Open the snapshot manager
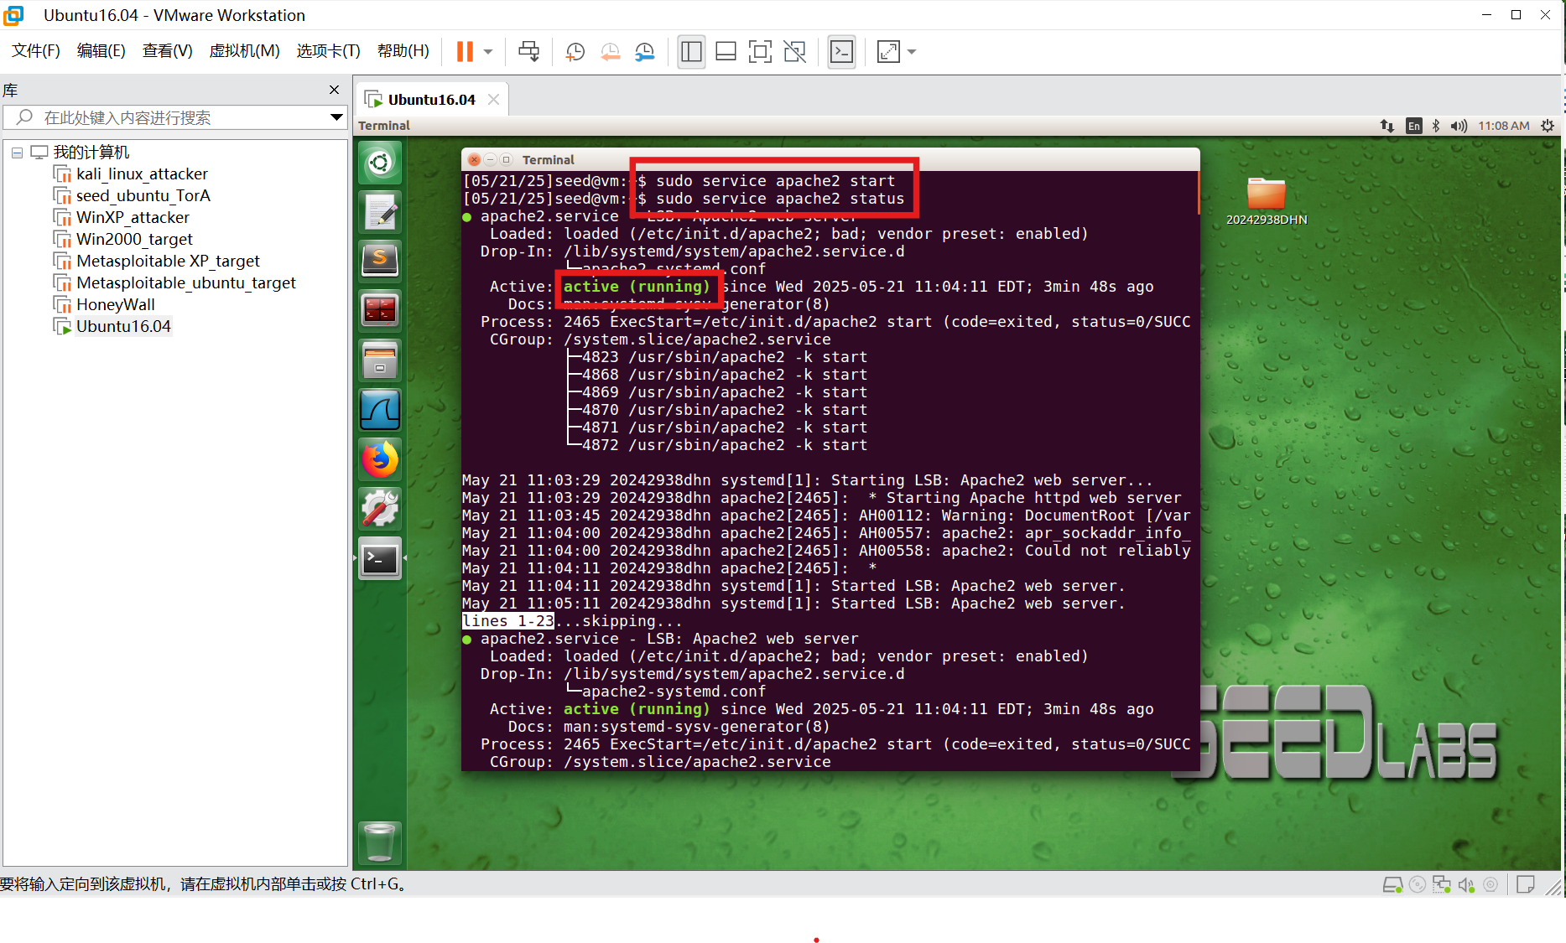Screen dimensions: 1566x943 644,52
